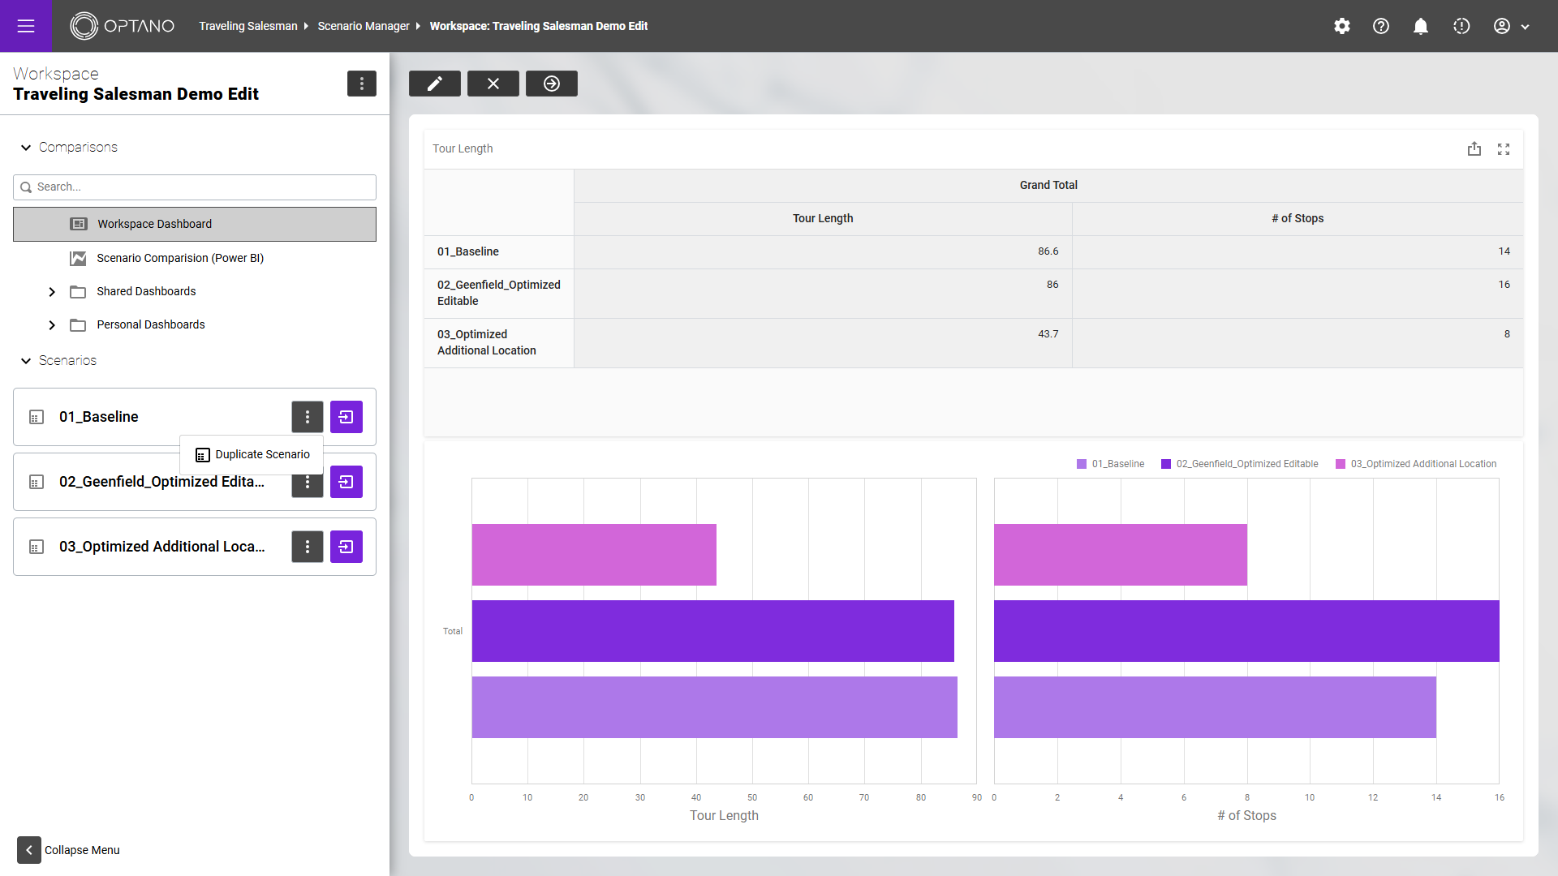The image size is (1558, 876).
Task: Click the Tour Length widget title
Action: click(x=463, y=148)
